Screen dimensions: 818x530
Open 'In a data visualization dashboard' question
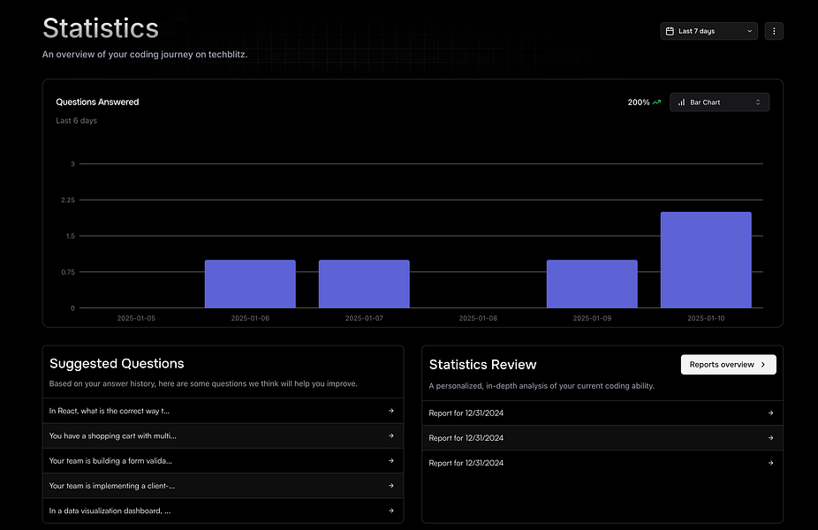pos(110,510)
